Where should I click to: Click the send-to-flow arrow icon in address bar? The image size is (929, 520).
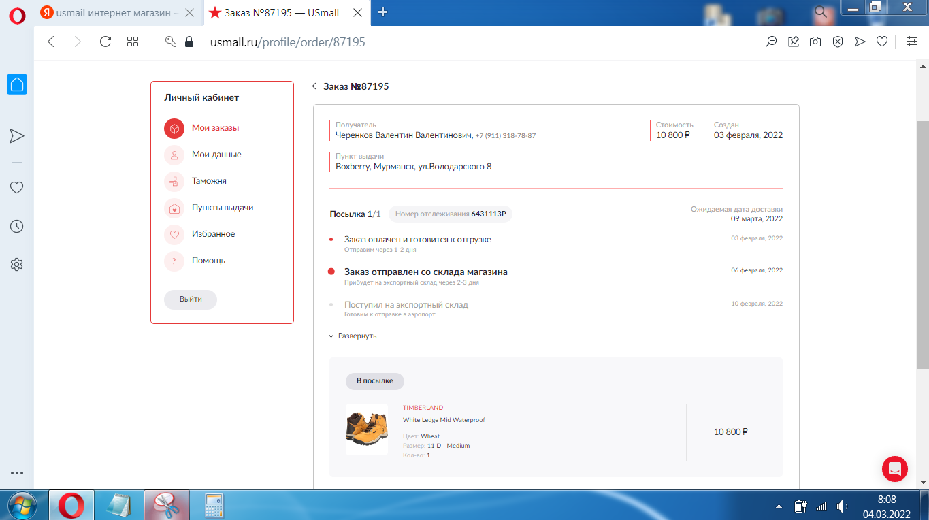[860, 42]
